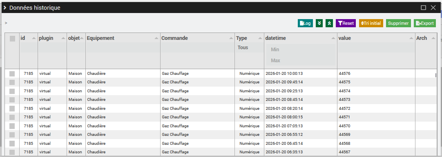Check the row with value 44574

pyautogui.click(x=12, y=91)
